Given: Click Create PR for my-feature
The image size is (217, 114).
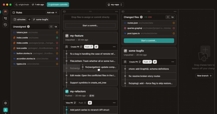Looking at the screenshot, I should (x=76, y=47).
